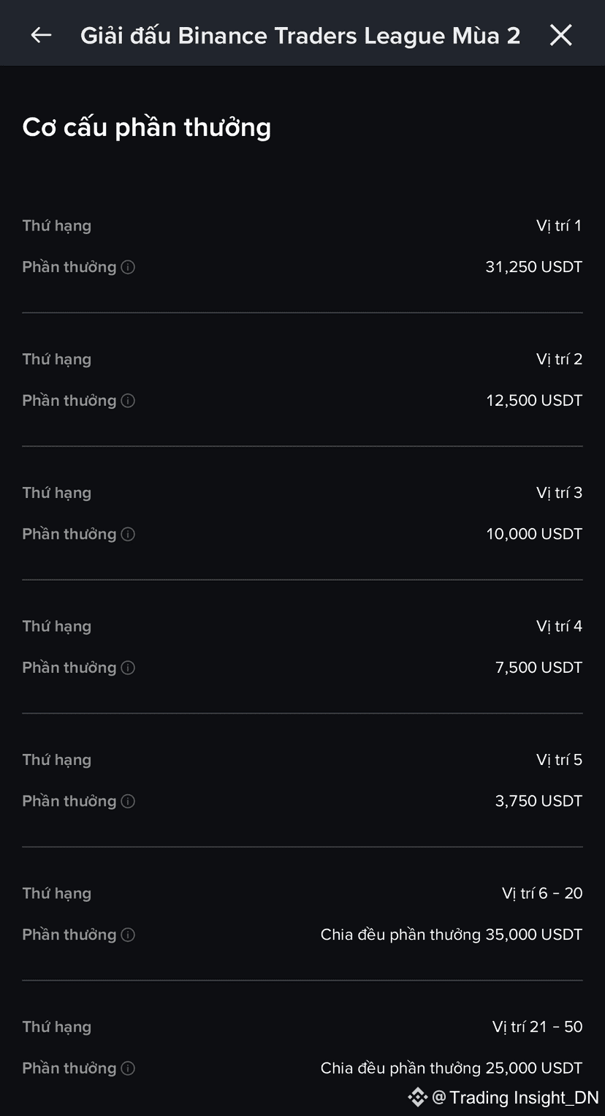The width and height of the screenshot is (605, 1116).
Task: Click Chia đều phần thưởng 35,000 USDT text
Action: [x=452, y=935]
